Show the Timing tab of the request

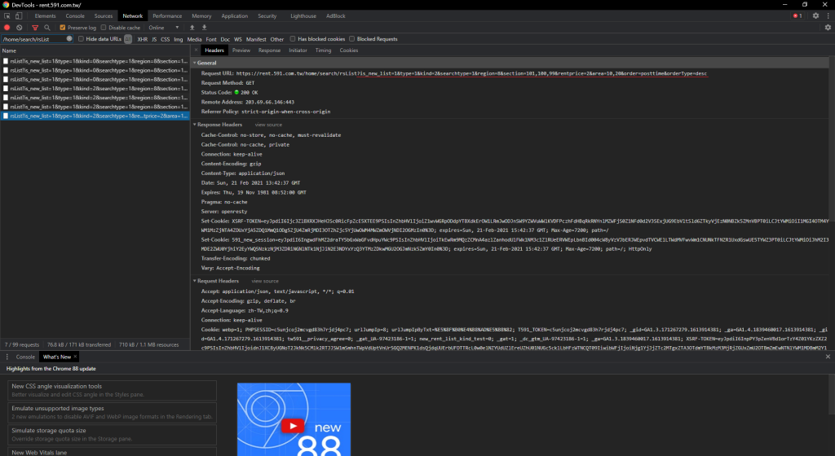tap(323, 50)
